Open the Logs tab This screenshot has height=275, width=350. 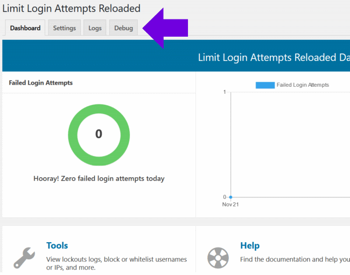click(95, 28)
